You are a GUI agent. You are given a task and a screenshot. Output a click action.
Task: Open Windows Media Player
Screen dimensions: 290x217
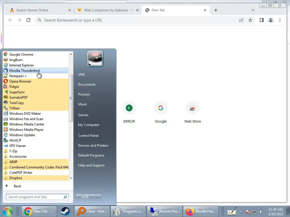(x=36, y=129)
